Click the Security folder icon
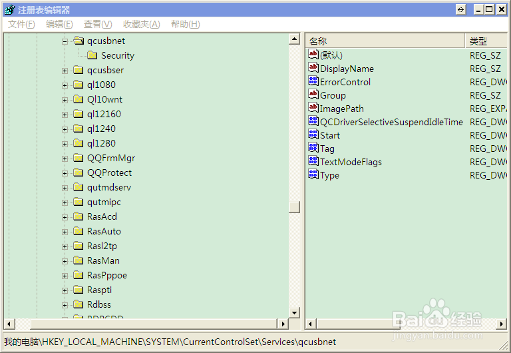Viewport: 511px width, 353px height. coord(92,55)
